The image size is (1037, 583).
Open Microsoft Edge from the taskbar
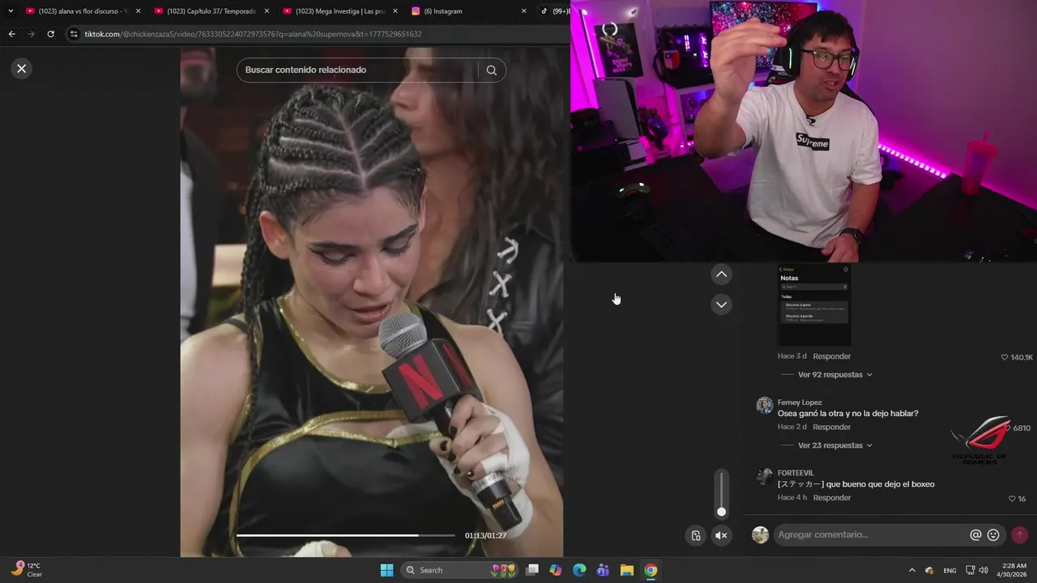579,570
